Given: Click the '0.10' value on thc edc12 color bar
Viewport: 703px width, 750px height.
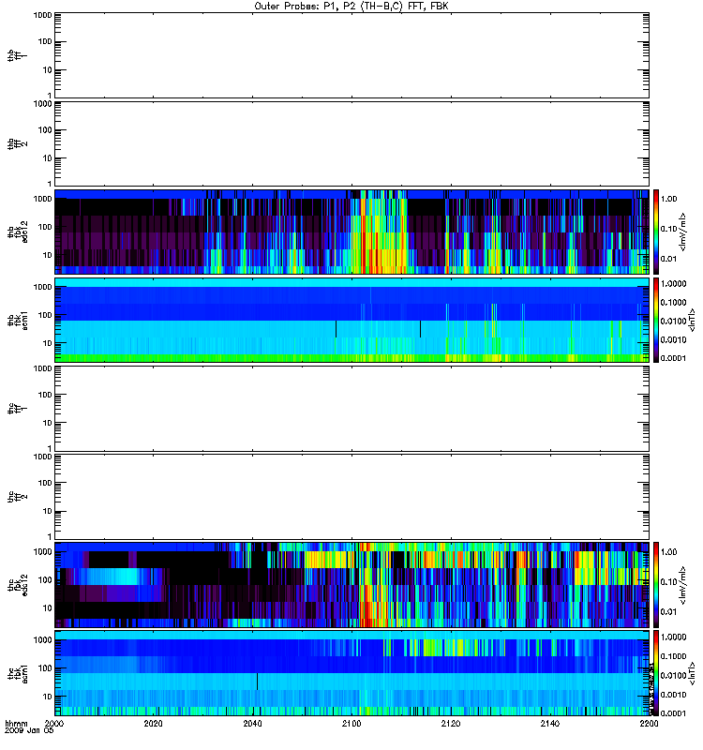Looking at the screenshot, I should point(668,581).
